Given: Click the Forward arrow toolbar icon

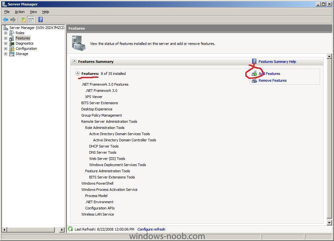Looking at the screenshot, I should [x=13, y=20].
